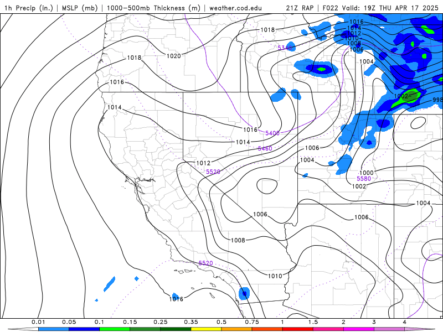Viewport: 443px width, 332px height.
Task: Click the 0.75–1 legend swatch
Action: tap(267, 329)
